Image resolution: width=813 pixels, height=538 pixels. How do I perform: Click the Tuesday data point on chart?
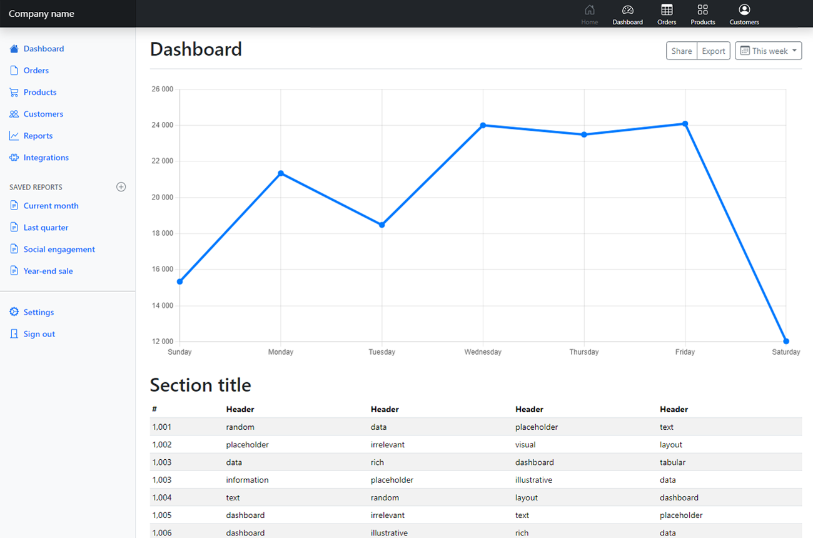pos(382,225)
